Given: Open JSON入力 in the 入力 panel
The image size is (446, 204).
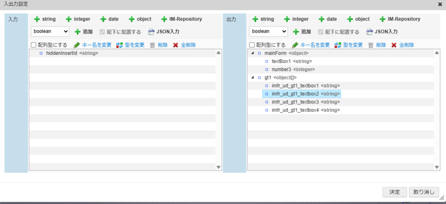Looking at the screenshot, I should tap(164, 32).
